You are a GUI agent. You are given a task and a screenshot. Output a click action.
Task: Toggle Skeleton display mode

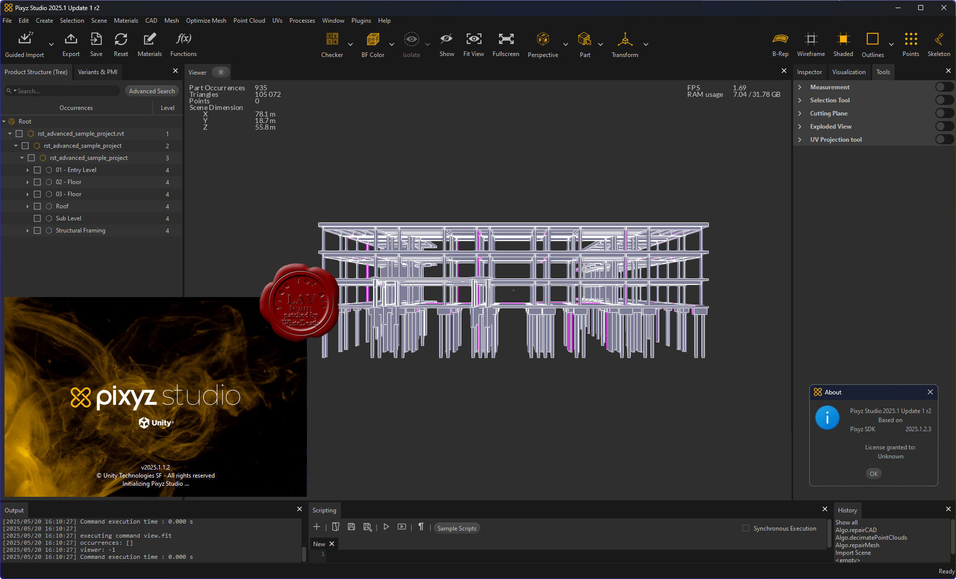tap(939, 39)
